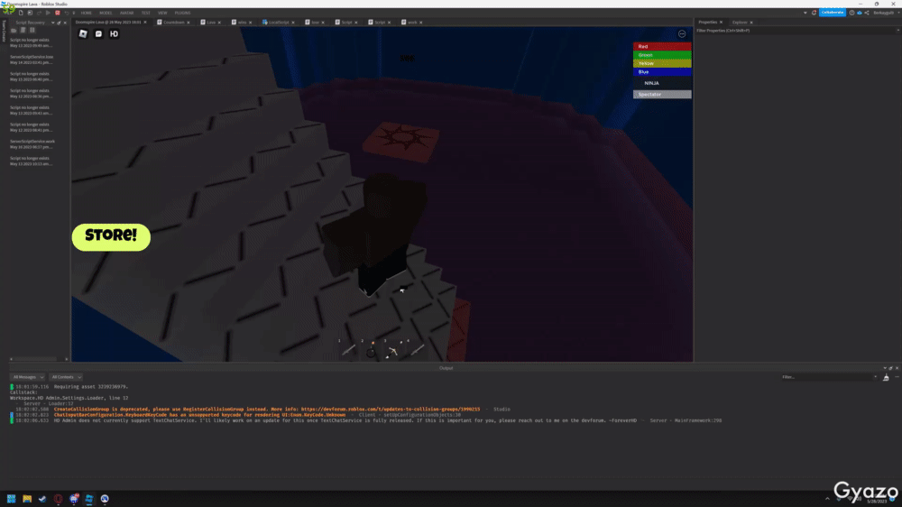This screenshot has width=902, height=507.
Task: Open the All Messages dropdown in Output
Action: [x=28, y=377]
